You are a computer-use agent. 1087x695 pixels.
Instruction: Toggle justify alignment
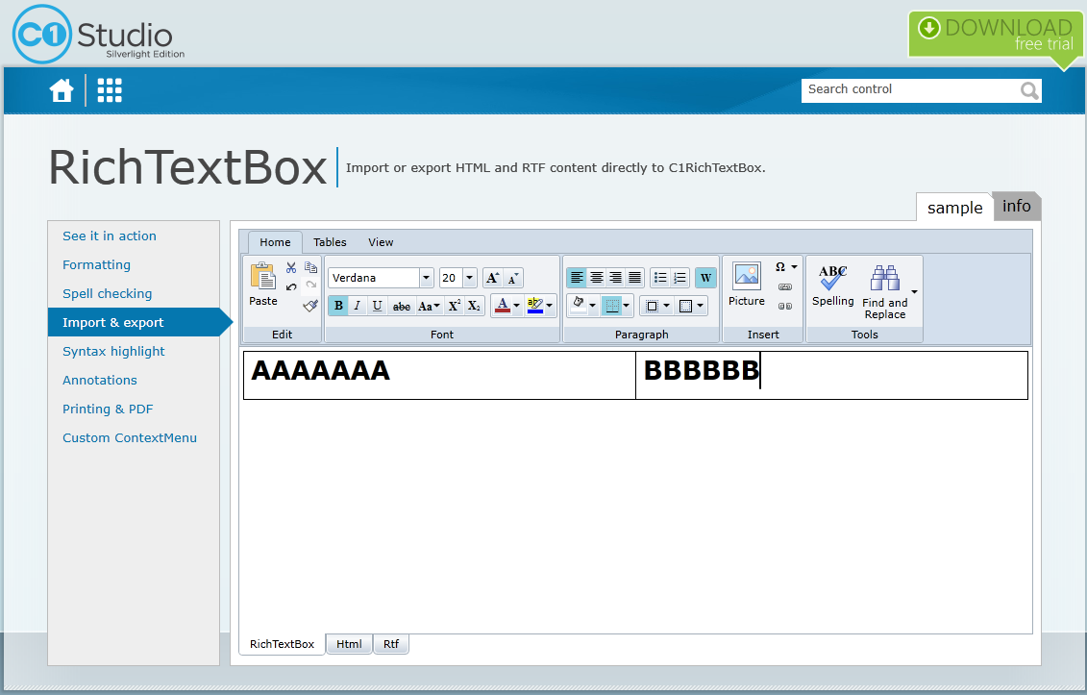coord(634,278)
